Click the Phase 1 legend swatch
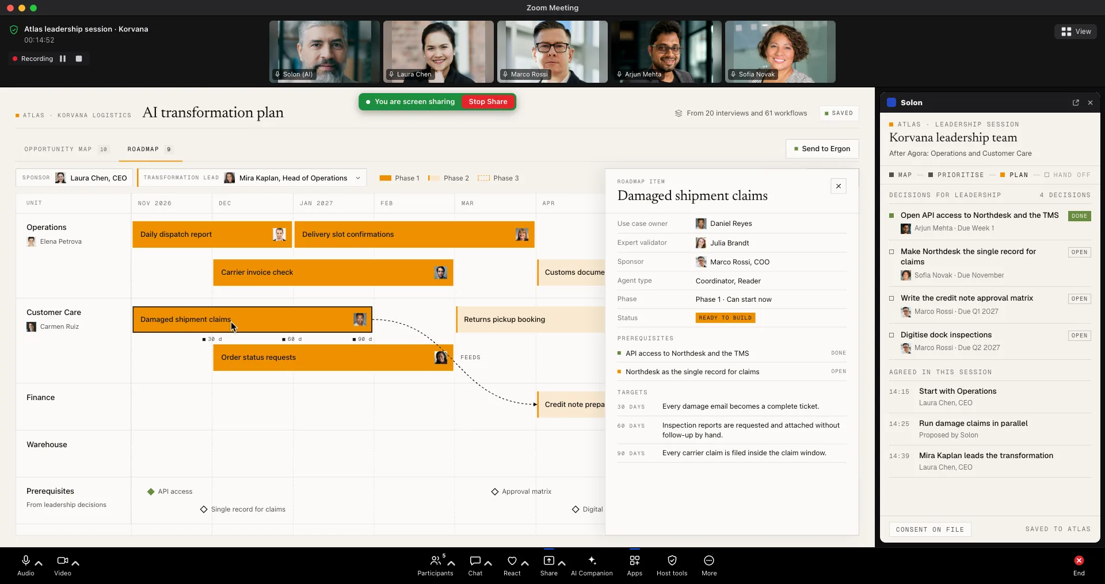The image size is (1105, 584). pyautogui.click(x=386, y=178)
